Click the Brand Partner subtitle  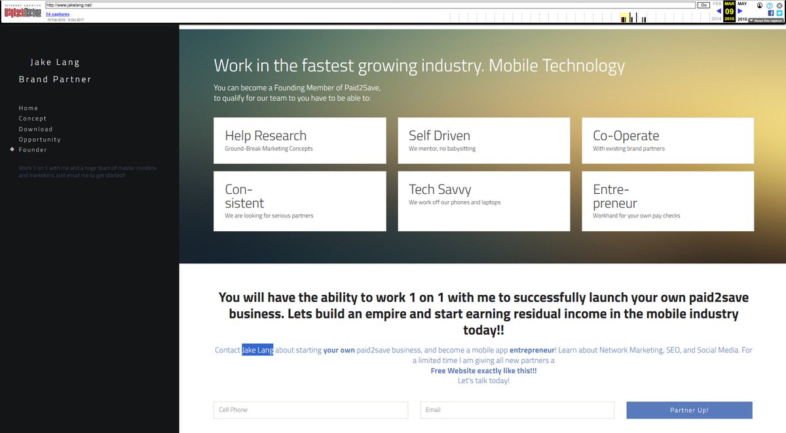coord(55,79)
